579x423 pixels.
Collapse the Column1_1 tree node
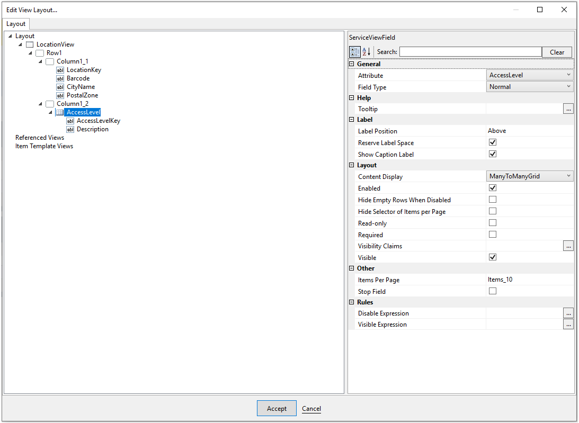pyautogui.click(x=40, y=61)
